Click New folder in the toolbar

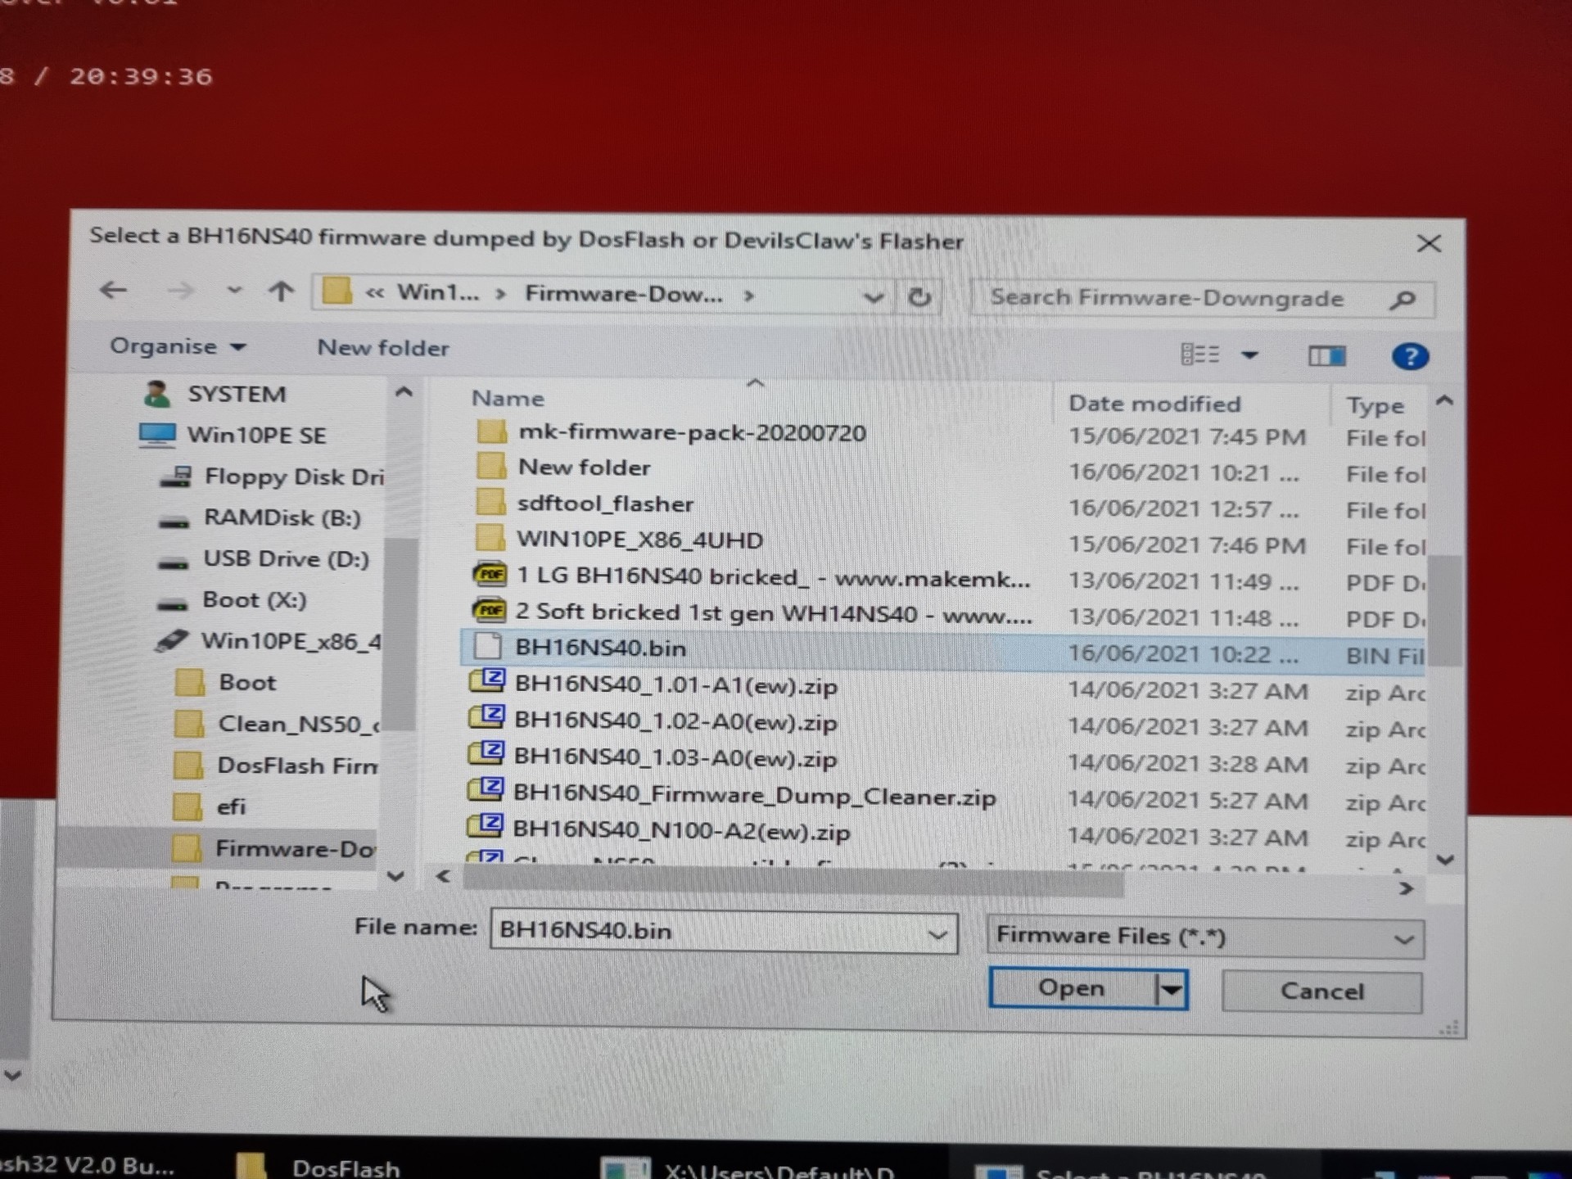tap(382, 348)
